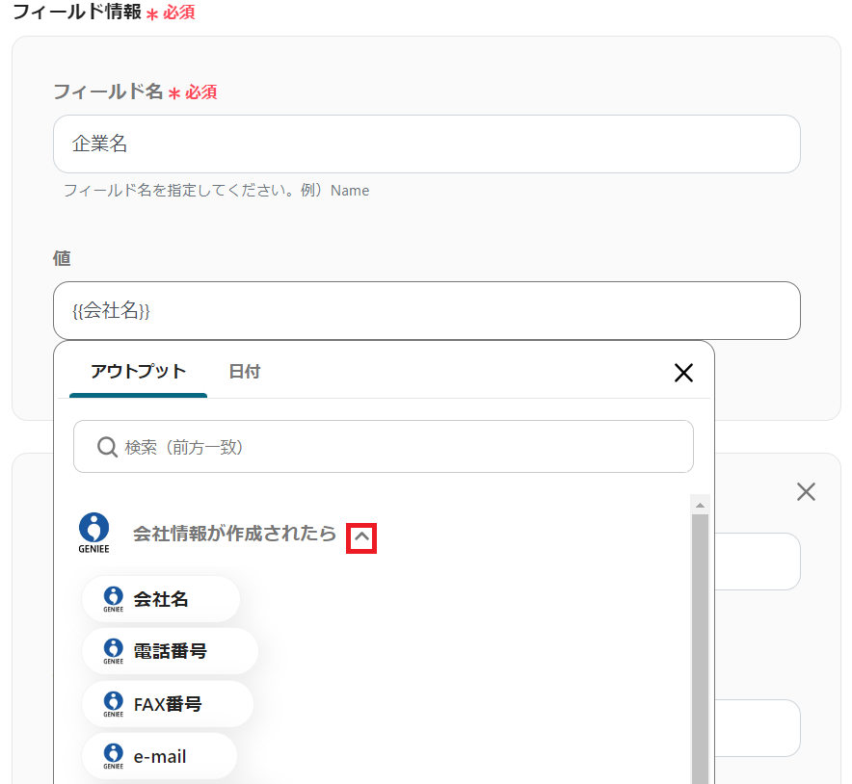The height and width of the screenshot is (784, 852).
Task: Click the magnifier search icon
Action: [x=107, y=447]
